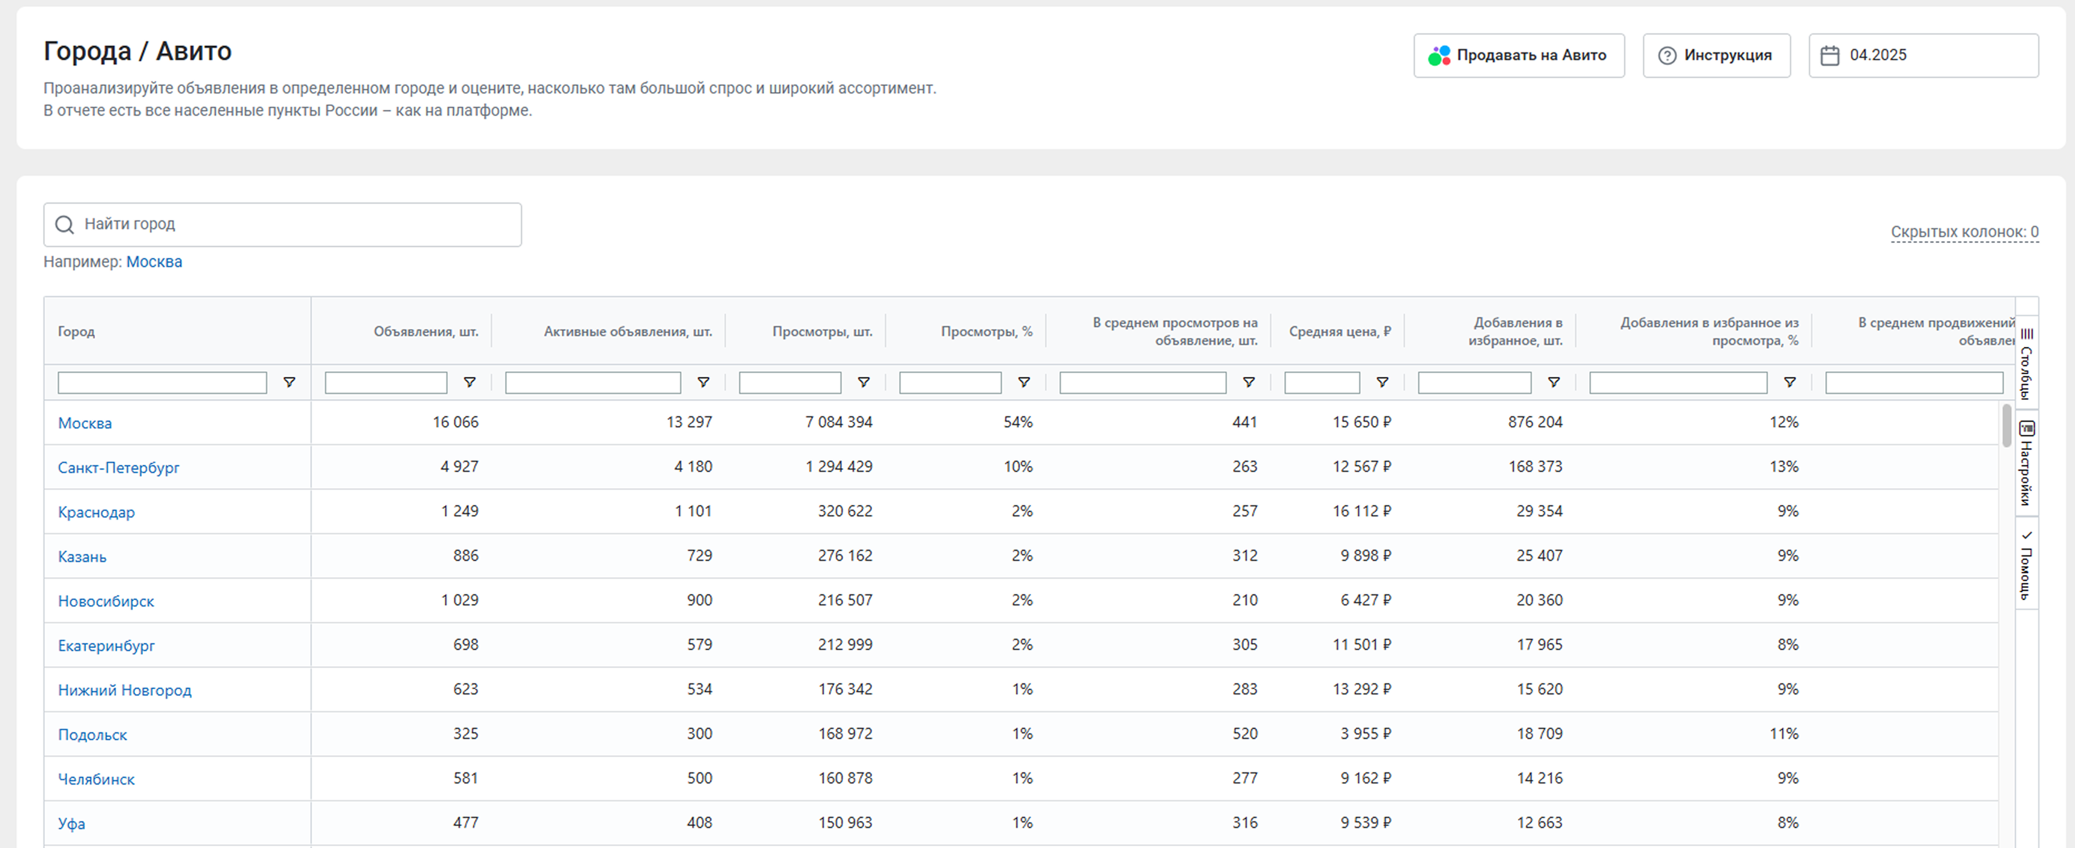
Task: Click the Активные объявления filter input box
Action: [593, 382]
